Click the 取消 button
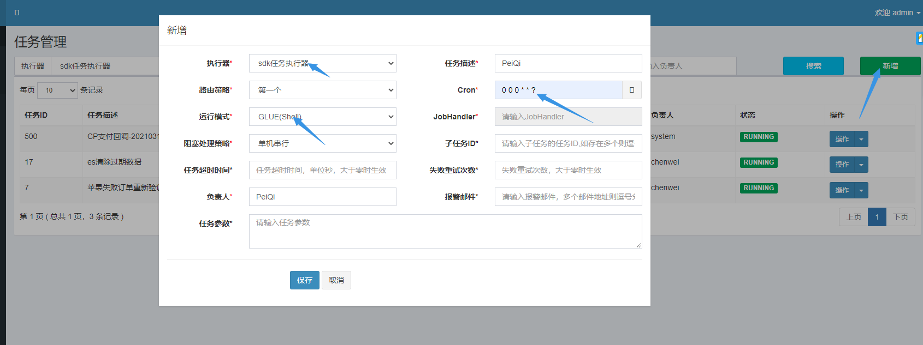Viewport: 923px width, 345px height. 336,280
